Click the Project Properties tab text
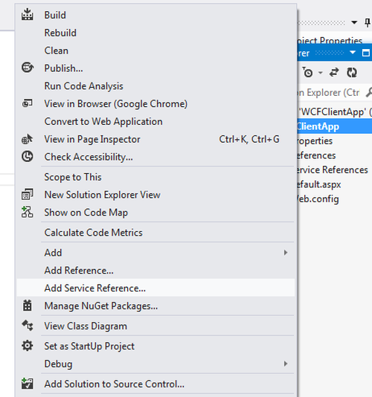The image size is (372, 397). pos(330,40)
